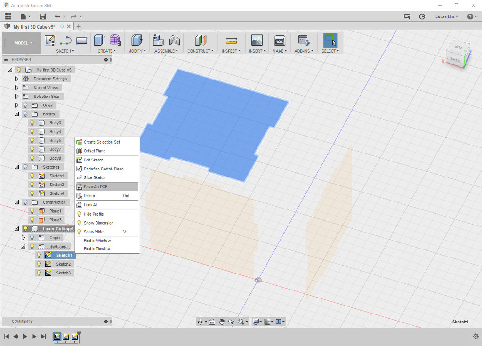Open the CONSTRUCT dropdown menu
This screenshot has width=482, height=346.
click(x=201, y=51)
